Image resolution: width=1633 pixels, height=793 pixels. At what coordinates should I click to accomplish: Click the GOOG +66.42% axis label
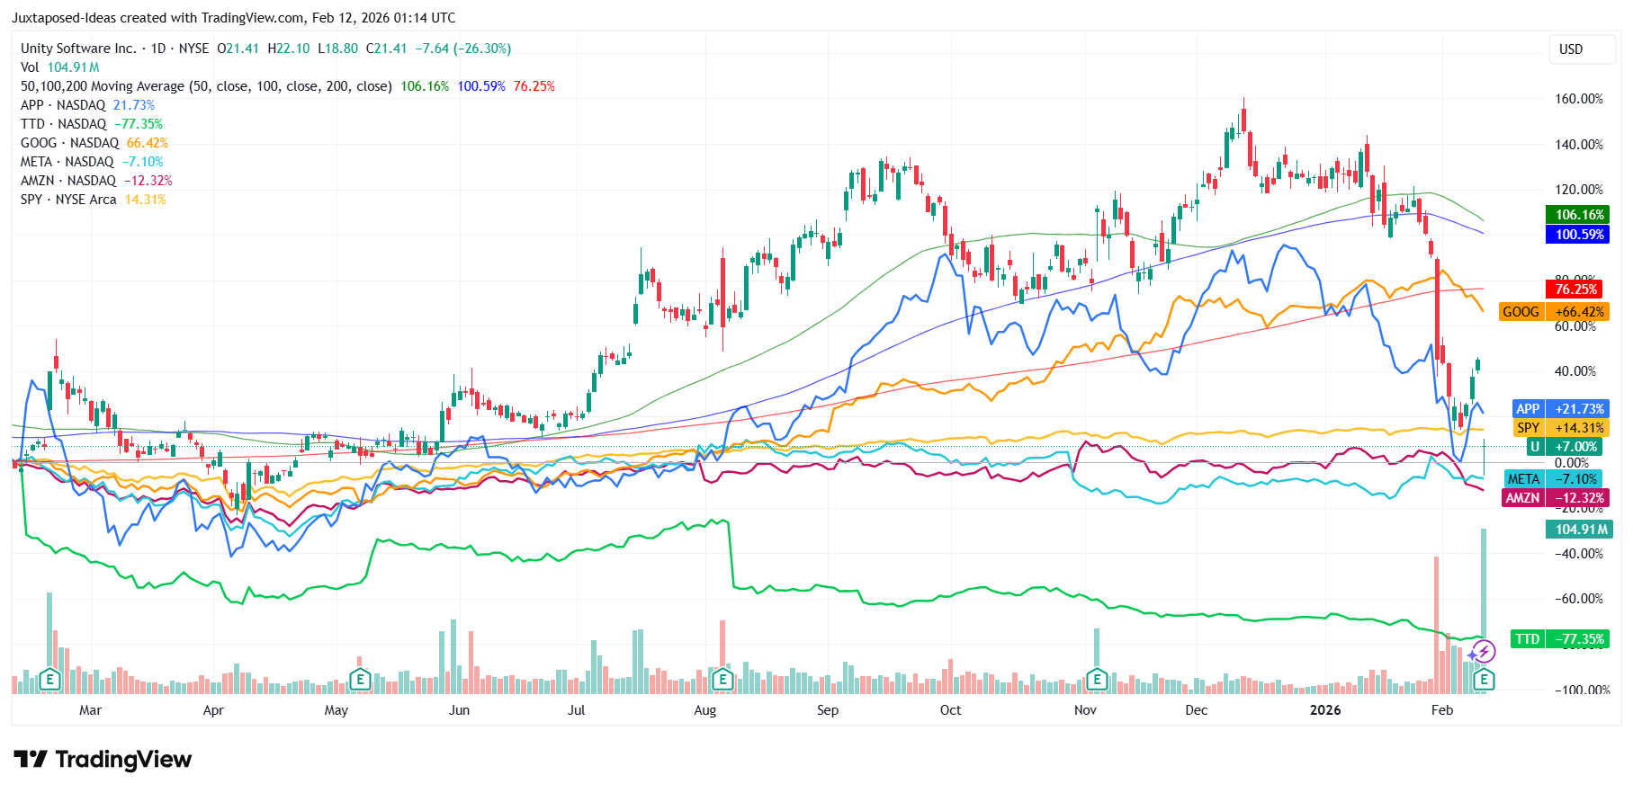coord(1554,312)
